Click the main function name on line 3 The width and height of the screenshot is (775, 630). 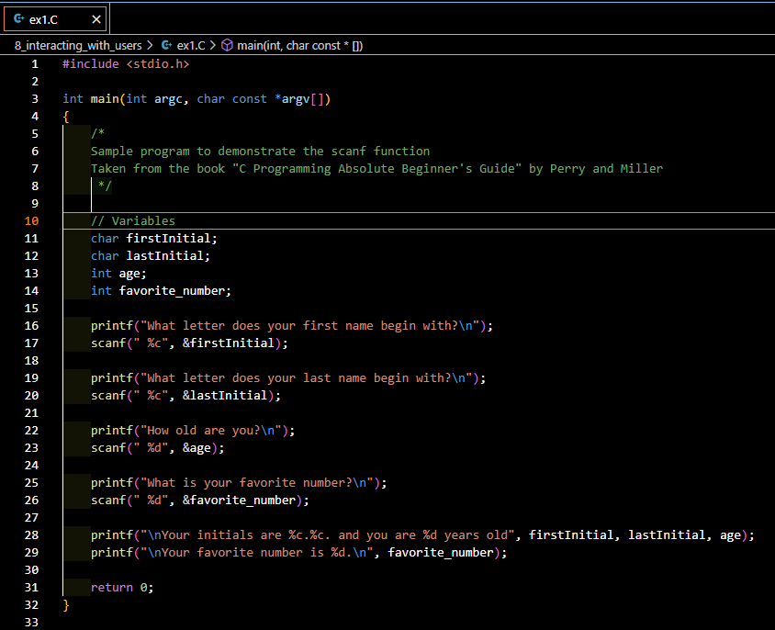[x=105, y=98]
